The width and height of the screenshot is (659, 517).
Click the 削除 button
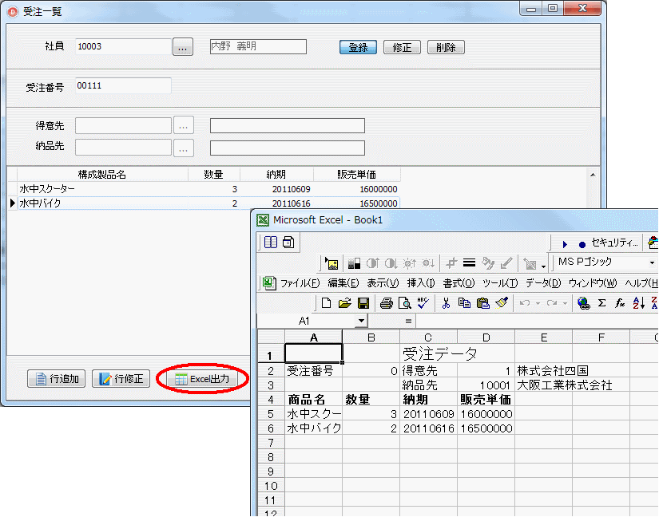pyautogui.click(x=446, y=47)
